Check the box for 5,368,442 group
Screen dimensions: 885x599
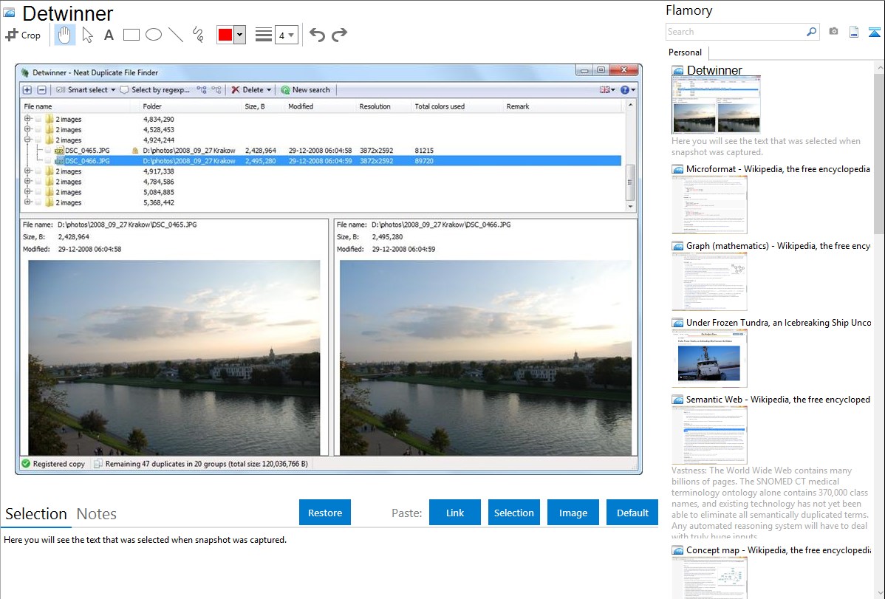pyautogui.click(x=38, y=202)
